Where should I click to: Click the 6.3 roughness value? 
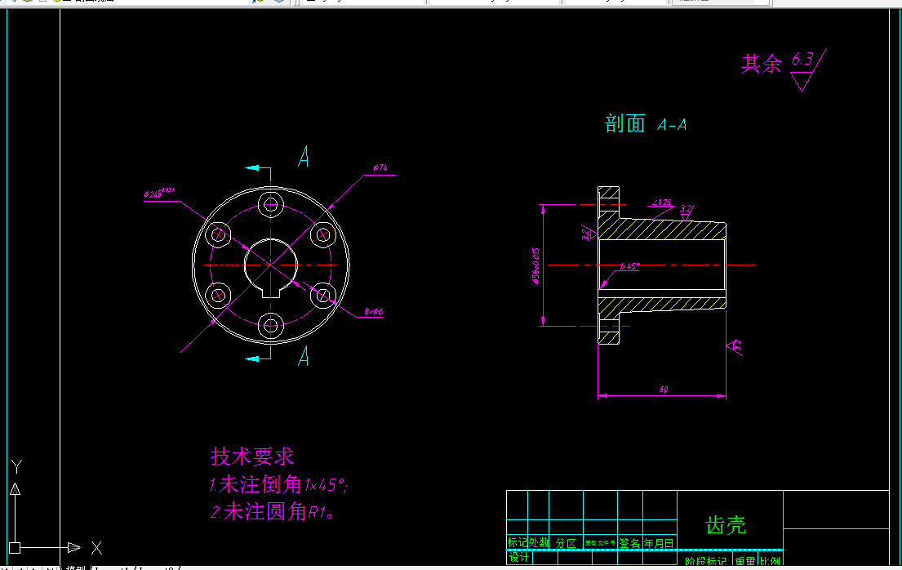(x=802, y=59)
